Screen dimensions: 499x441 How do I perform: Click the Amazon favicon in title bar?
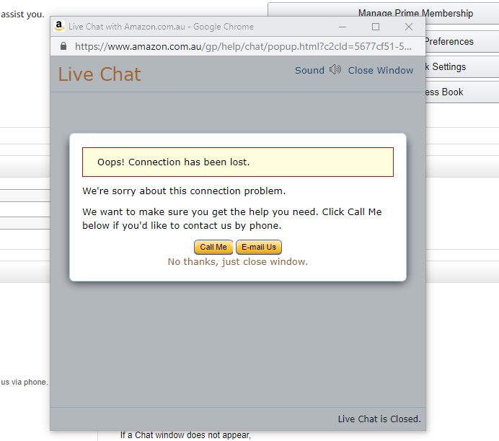pos(59,26)
